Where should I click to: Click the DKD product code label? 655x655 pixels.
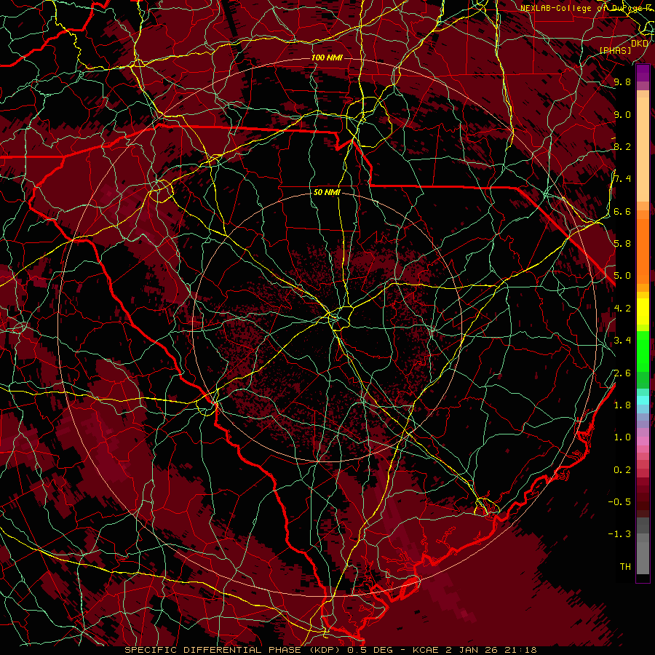click(640, 44)
